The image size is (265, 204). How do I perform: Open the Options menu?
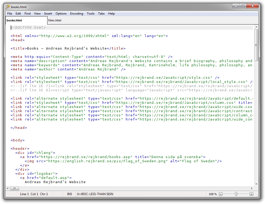click(61, 14)
